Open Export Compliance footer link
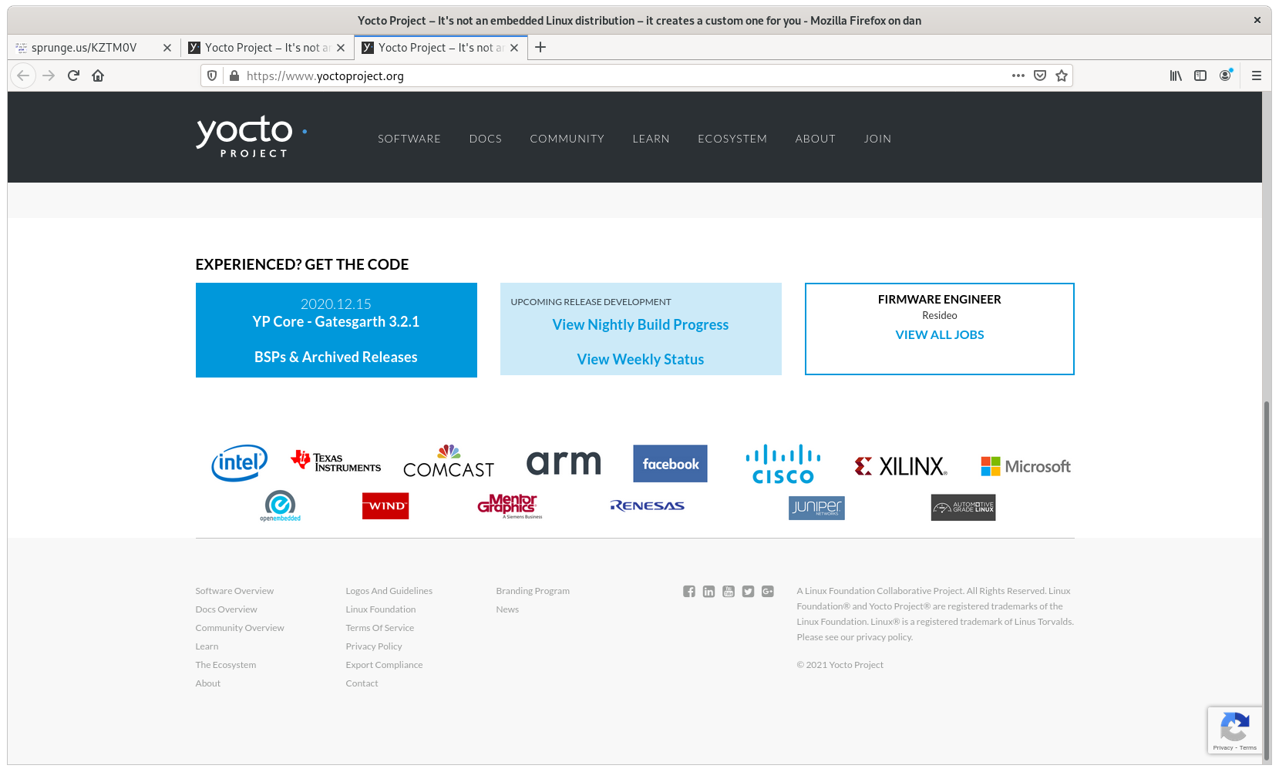The image size is (1279, 772). (x=384, y=665)
